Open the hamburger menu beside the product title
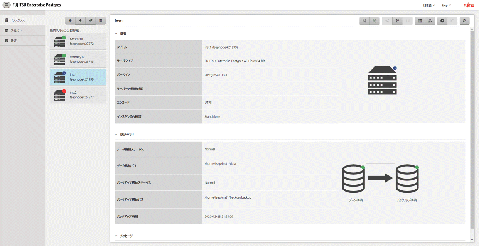This screenshot has height=246, width=479. pyautogui.click(x=6, y=5)
